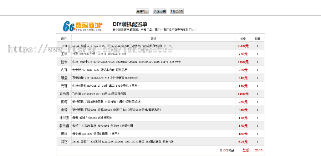Select the 名称 column header
The image size is (321, 156).
point(153,39)
